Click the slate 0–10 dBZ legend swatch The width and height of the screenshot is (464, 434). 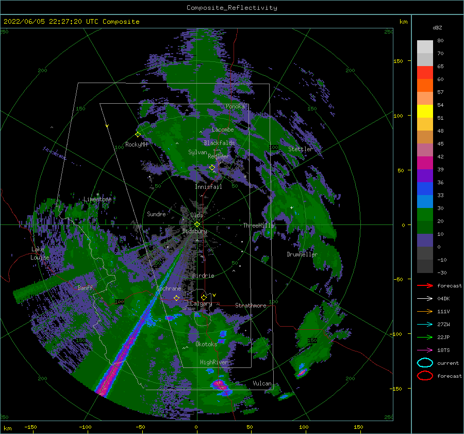click(425, 240)
